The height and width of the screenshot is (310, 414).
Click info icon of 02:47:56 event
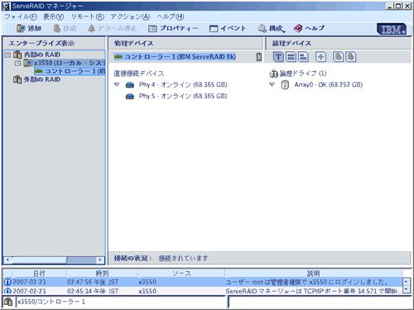[7, 282]
